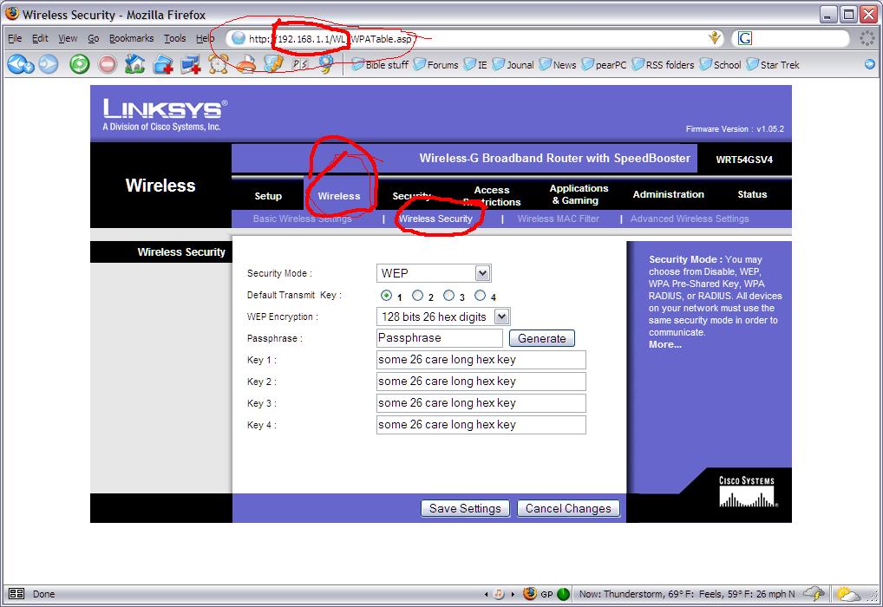Click the thunderstorm cloud weather icon
The height and width of the screenshot is (607, 883).
[x=814, y=593]
